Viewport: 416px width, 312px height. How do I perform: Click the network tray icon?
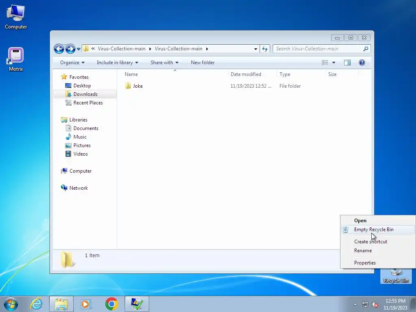click(365, 305)
